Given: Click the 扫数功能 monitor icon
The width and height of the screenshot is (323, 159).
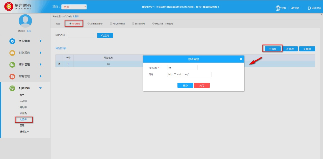Looking at the screenshot, I should (x=12, y=88).
